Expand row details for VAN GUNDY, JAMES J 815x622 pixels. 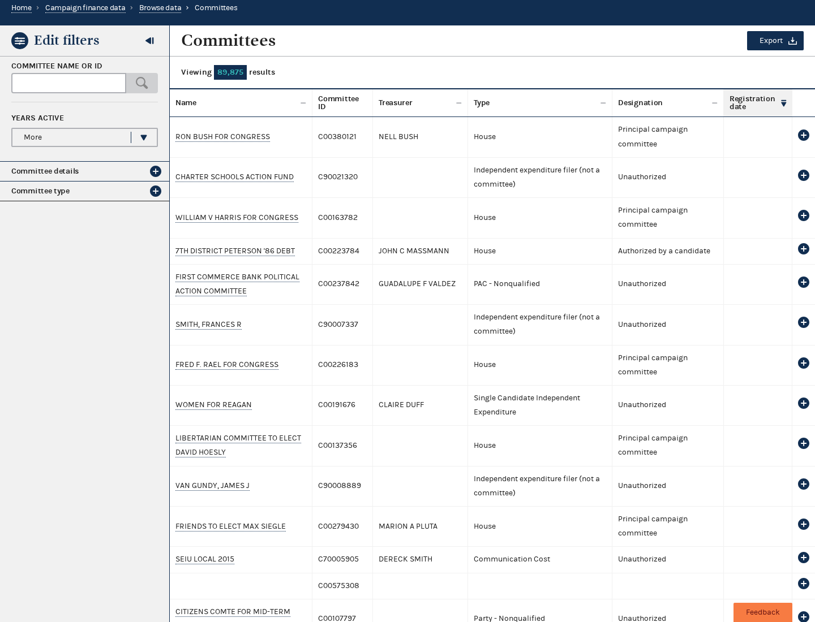[x=804, y=484]
